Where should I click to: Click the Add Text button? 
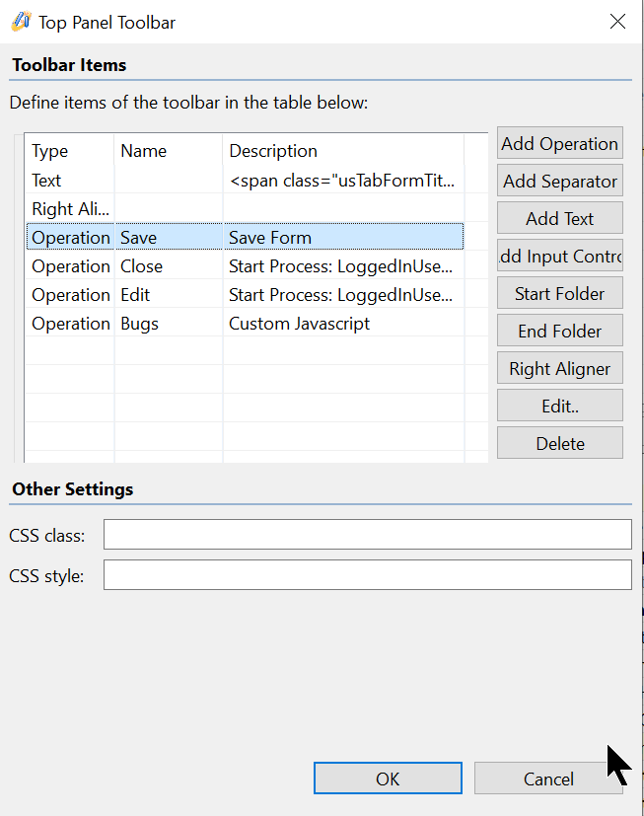point(560,218)
